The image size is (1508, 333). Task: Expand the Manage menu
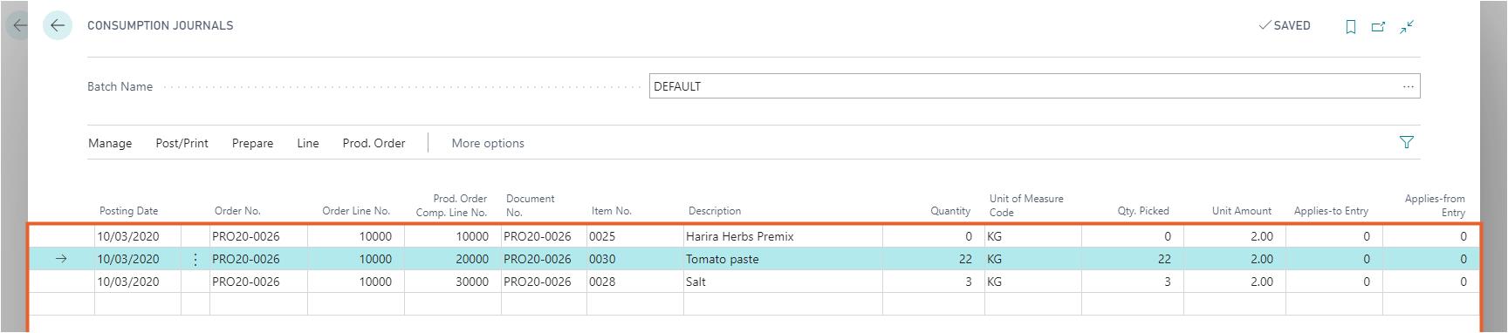110,143
